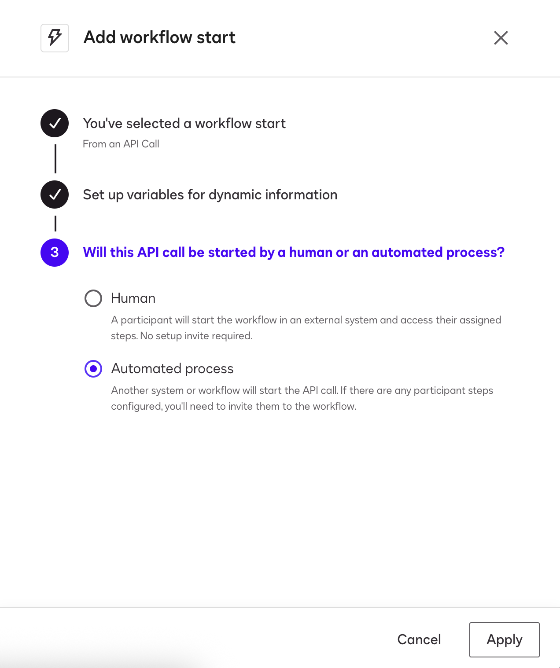The image size is (560, 668).
Task: Click the step two completed checkmark icon
Action: coord(55,195)
